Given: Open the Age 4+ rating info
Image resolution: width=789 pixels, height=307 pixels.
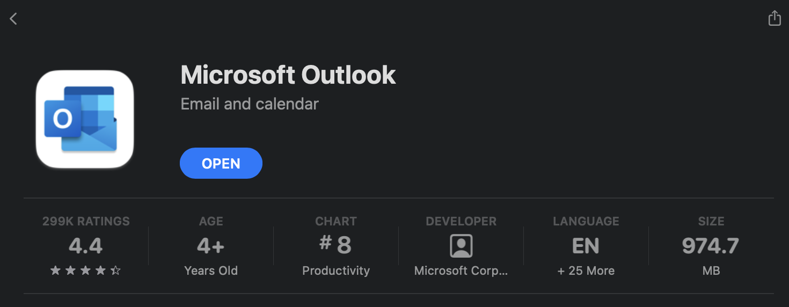Looking at the screenshot, I should tap(211, 246).
